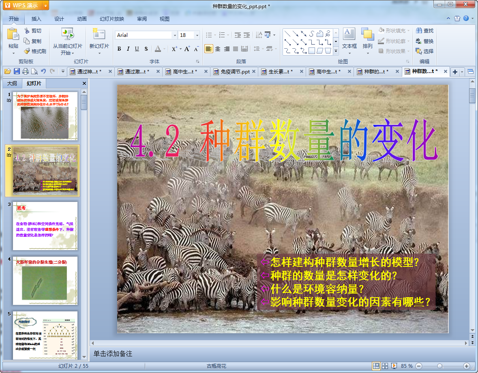
Task: Select the Format Painter (格式刷) brush
Action: [x=27, y=51]
